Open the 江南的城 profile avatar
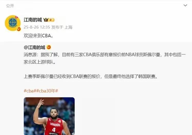192x135 pixels. [13, 23]
